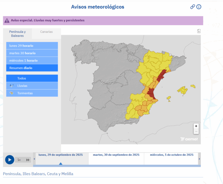Click the rain icon next to Lluvias
Screen dimensions: 223x184
(x=12, y=86)
